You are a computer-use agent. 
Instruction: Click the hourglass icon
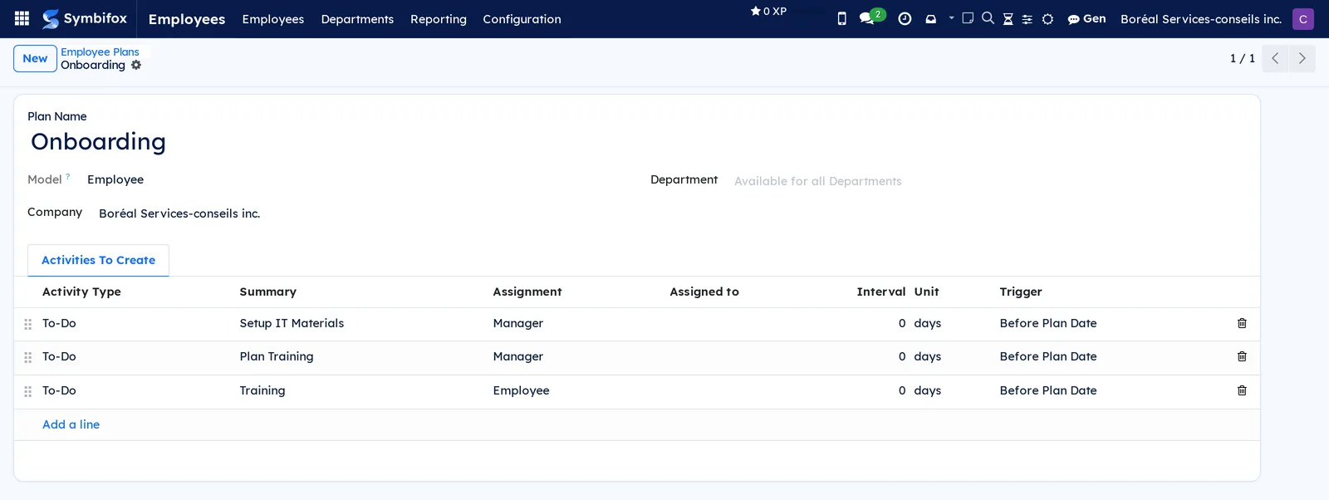[x=1008, y=18]
